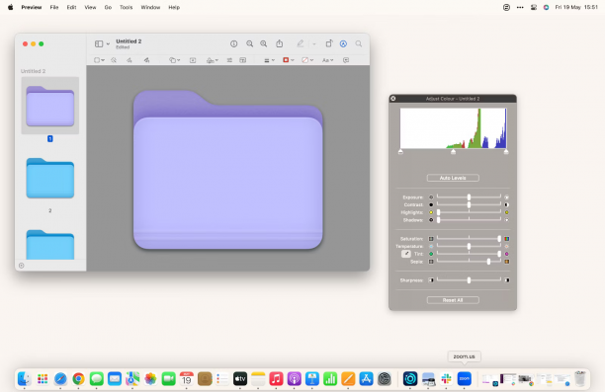
Task: Open System Settings from the Dock
Action: [x=385, y=379]
